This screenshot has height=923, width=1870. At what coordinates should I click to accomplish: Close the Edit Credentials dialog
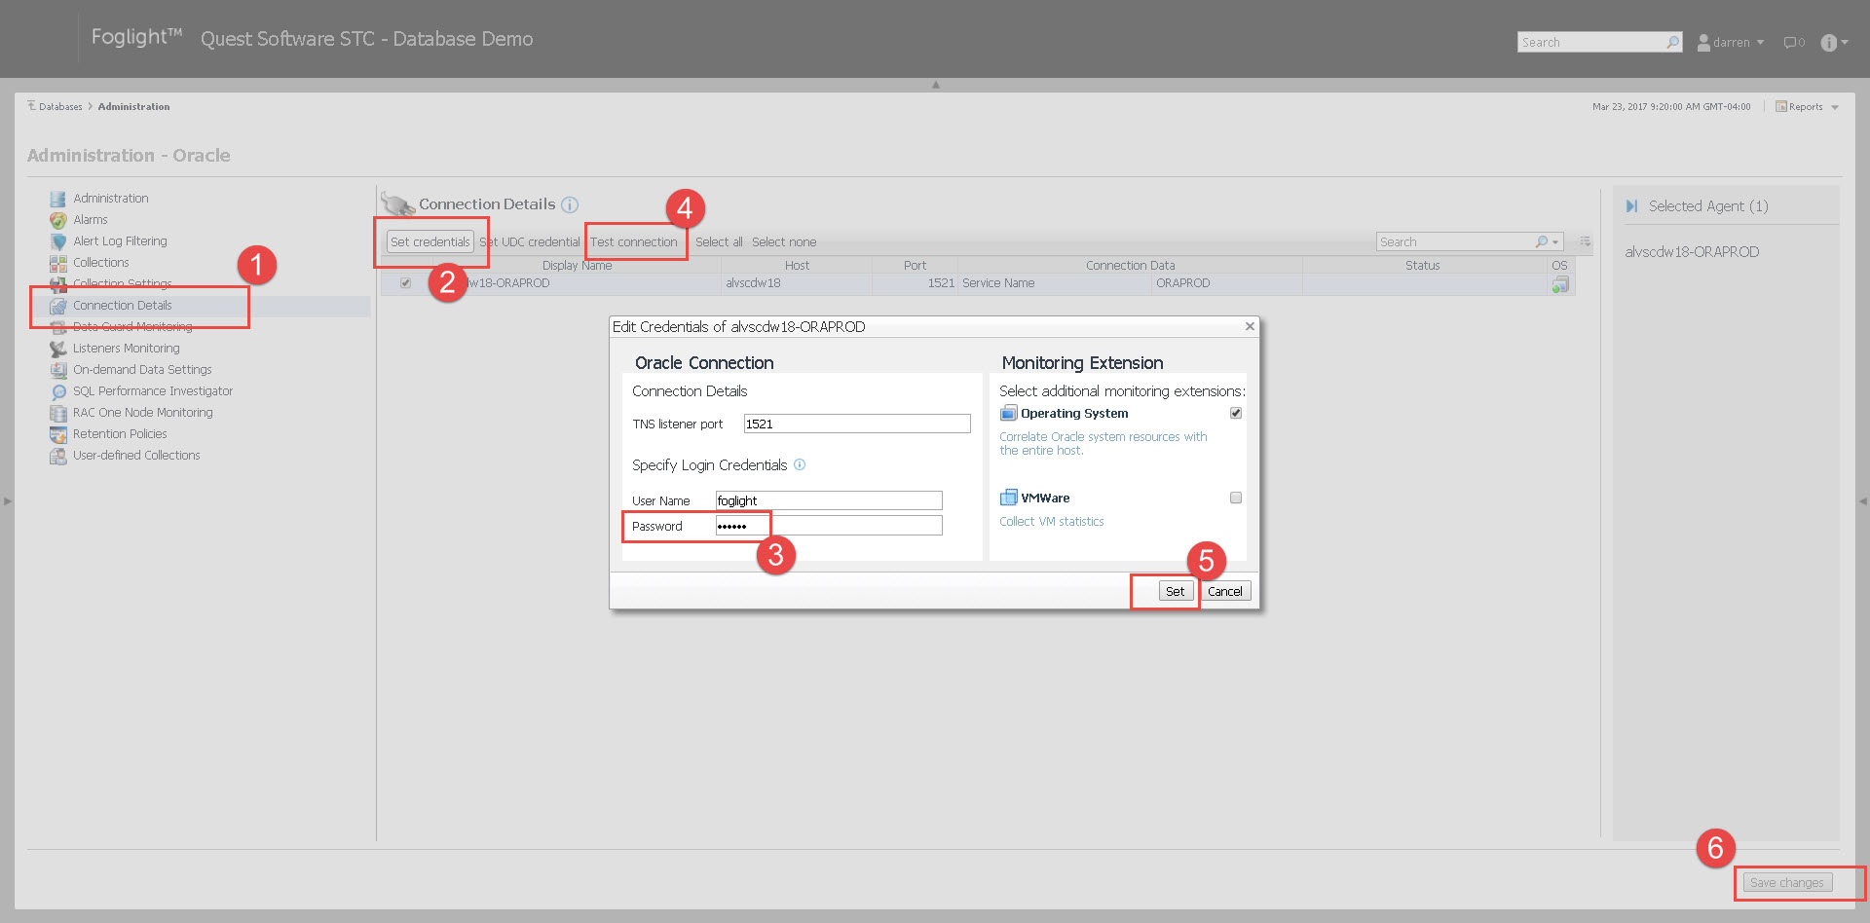tap(1250, 326)
